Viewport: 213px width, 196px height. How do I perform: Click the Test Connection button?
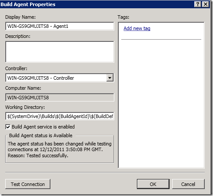[28, 184]
